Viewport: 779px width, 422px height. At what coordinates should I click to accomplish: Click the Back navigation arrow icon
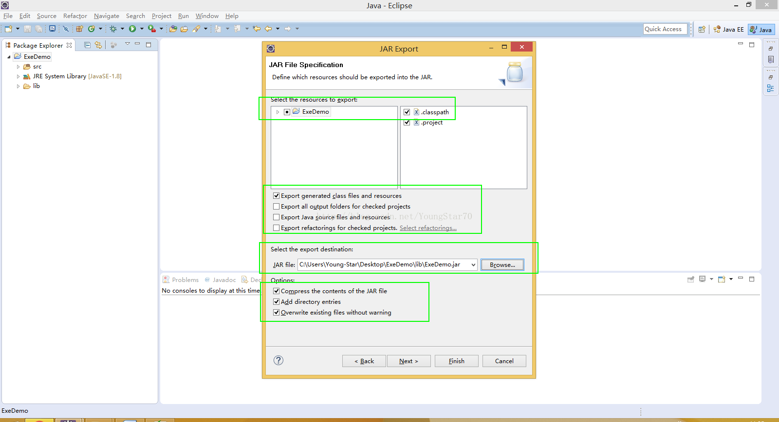(x=268, y=29)
